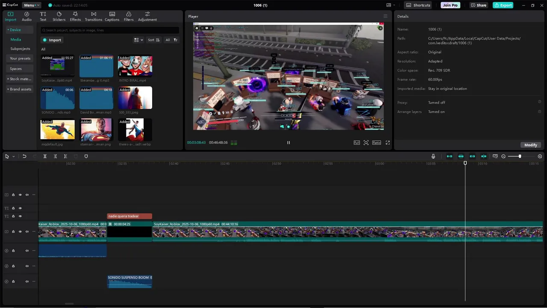Expand the Brand assets sidebar section
The width and height of the screenshot is (547, 308).
click(20, 89)
